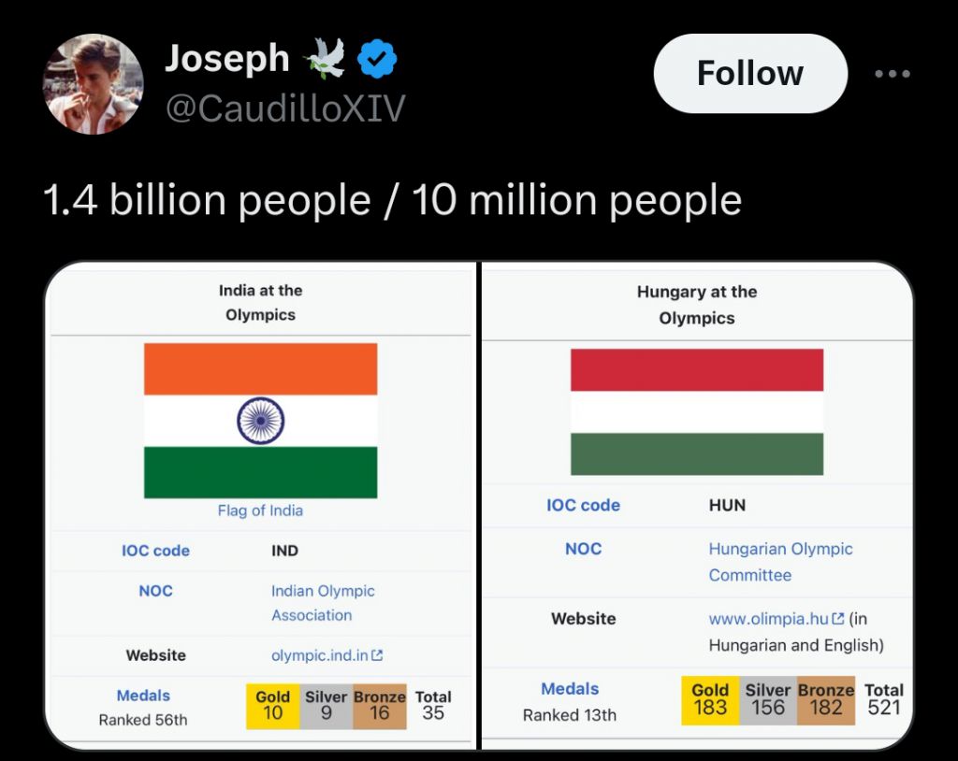This screenshot has height=761, width=958.
Task: Open the three-dot more options menu
Action: (892, 74)
